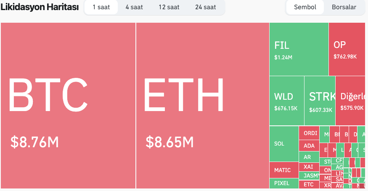Click the BTC liquidation tile
This screenshot has width=368, height=191.
[68, 105]
